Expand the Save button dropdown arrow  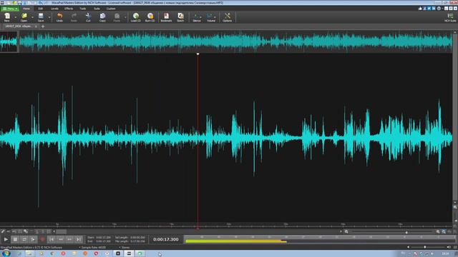pyautogui.click(x=49, y=17)
